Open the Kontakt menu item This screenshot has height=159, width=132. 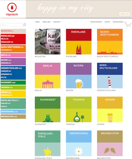click(x=57, y=22)
